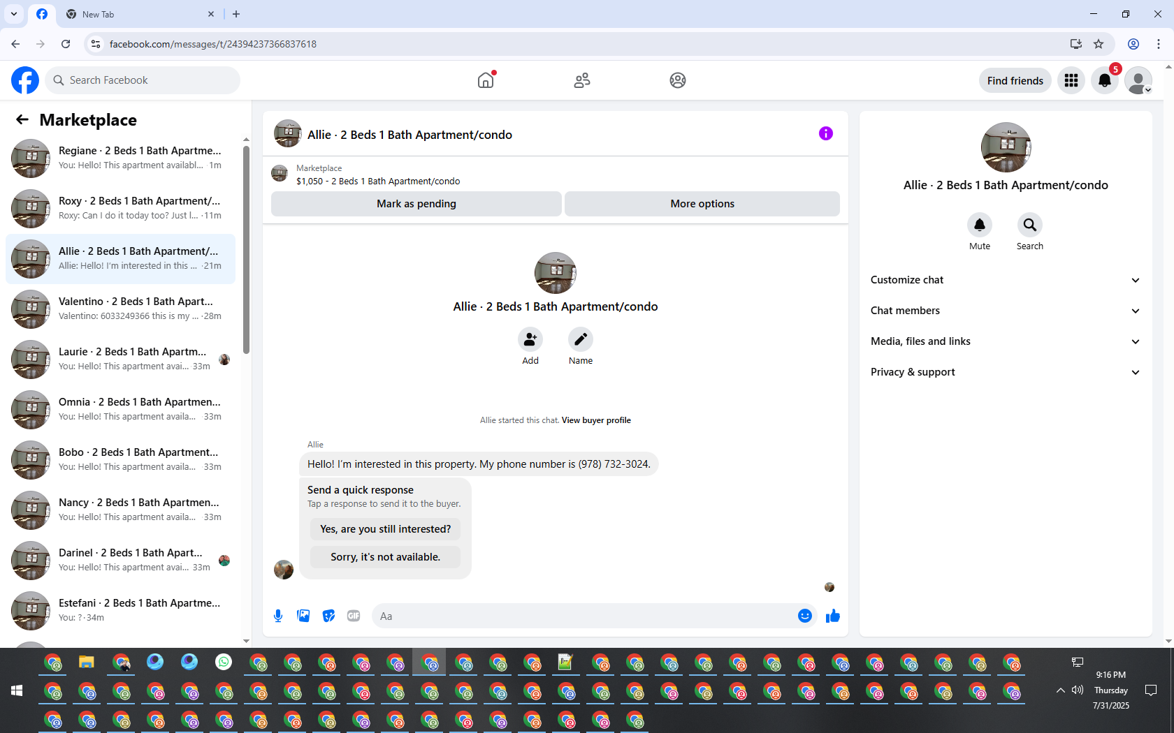1174x733 pixels.
Task: Attach a photo or file icon
Action: [303, 616]
